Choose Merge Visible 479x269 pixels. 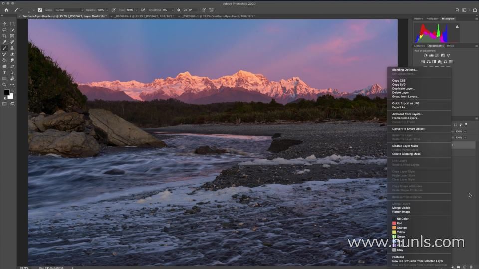pyautogui.click(x=401, y=208)
